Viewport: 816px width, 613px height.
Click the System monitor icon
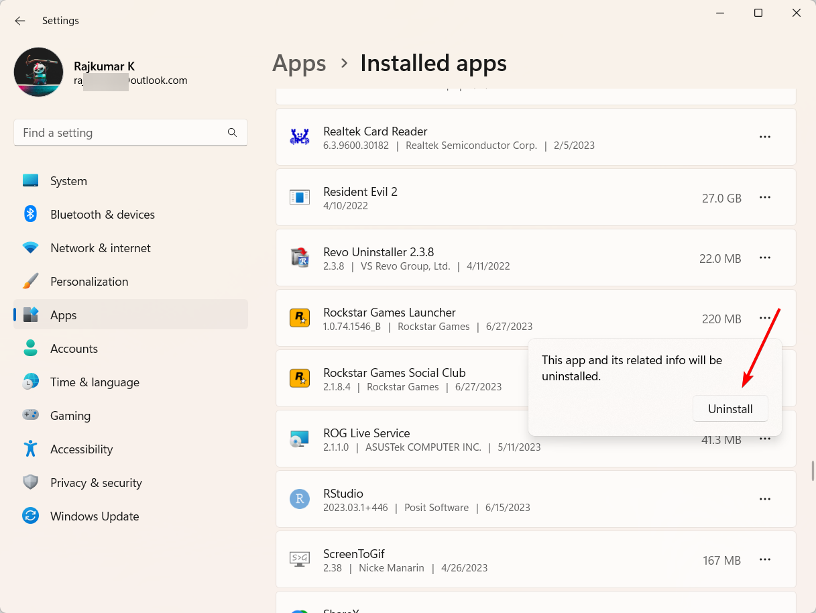(x=30, y=180)
